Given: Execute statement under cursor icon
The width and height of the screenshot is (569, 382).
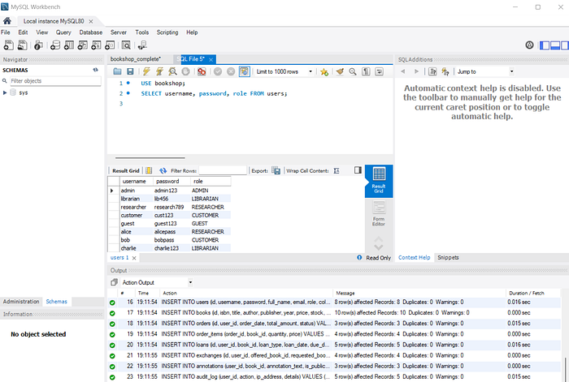Looking at the screenshot, I should point(159,71).
